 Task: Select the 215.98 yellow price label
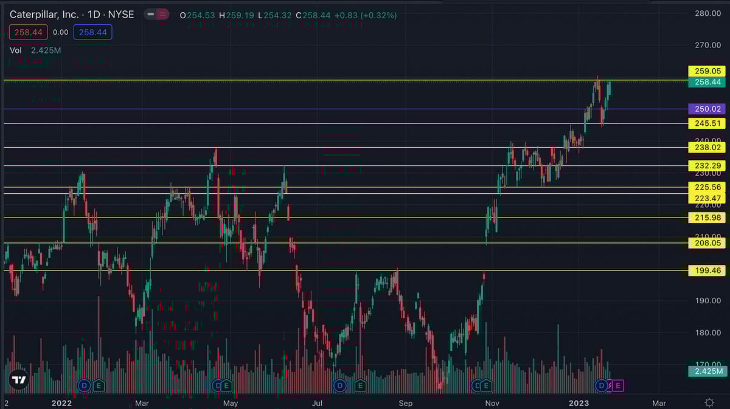(706, 218)
